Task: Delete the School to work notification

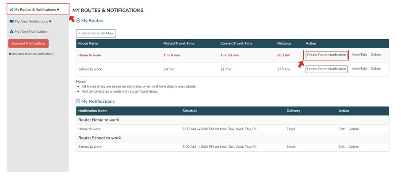Action: point(354,147)
